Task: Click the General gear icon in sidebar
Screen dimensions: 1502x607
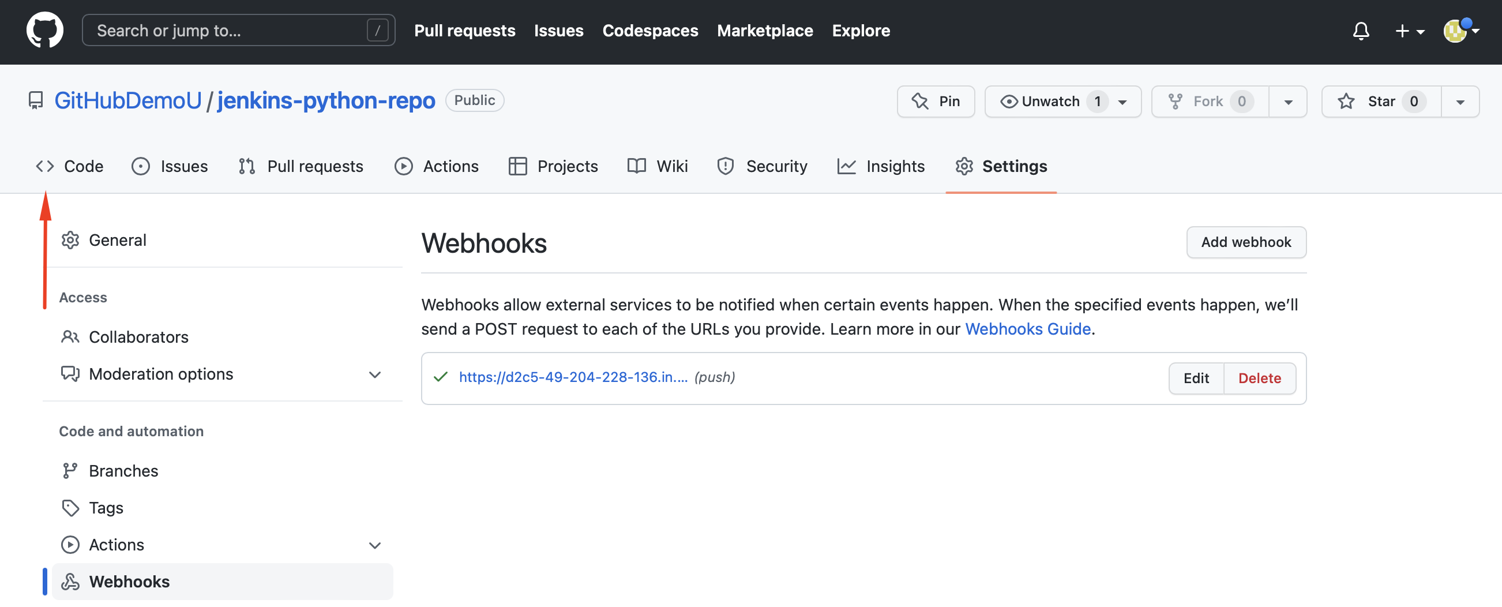Action: pyautogui.click(x=70, y=240)
